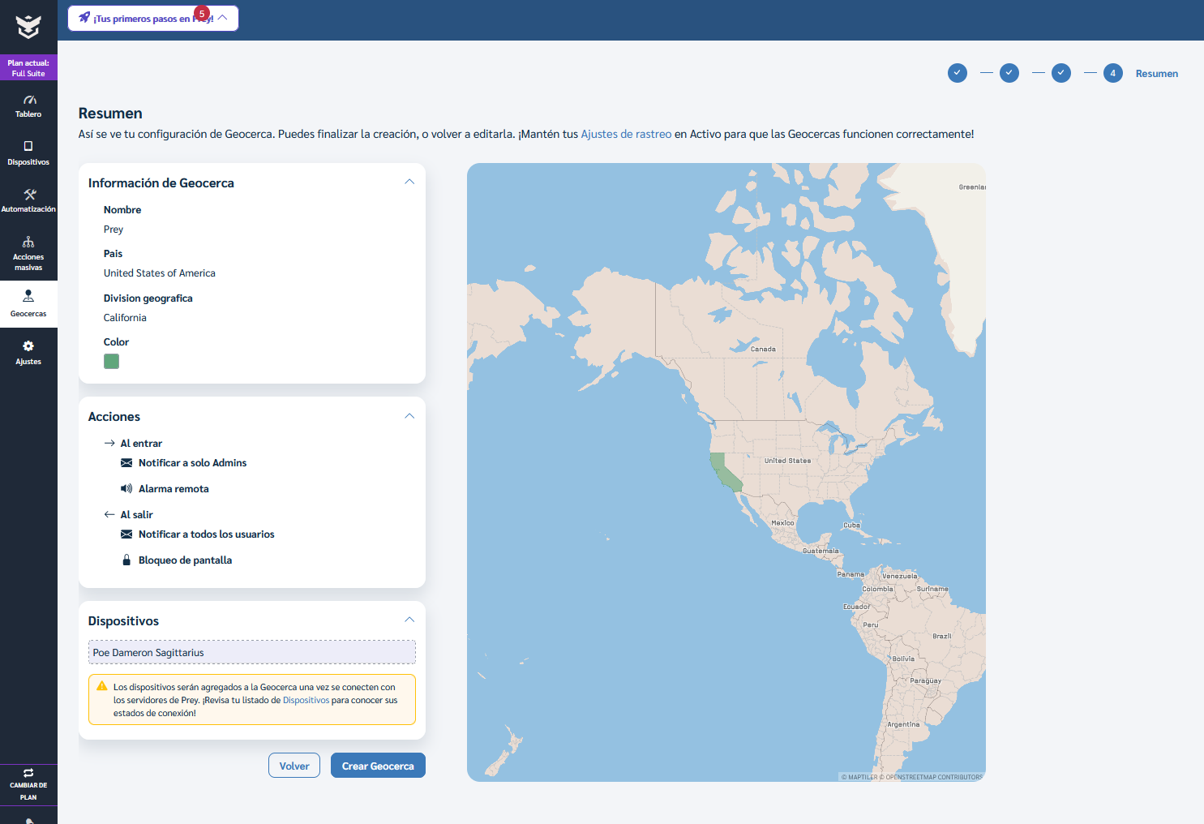Click the Plan actual Full Suite badge

click(28, 68)
